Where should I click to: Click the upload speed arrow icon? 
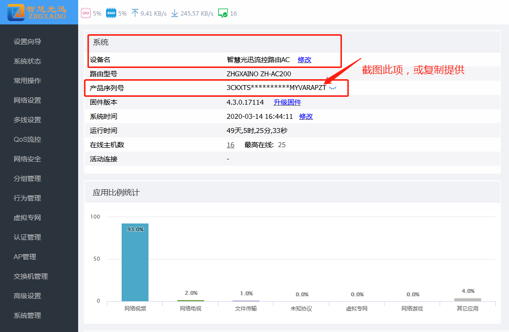[x=135, y=13]
